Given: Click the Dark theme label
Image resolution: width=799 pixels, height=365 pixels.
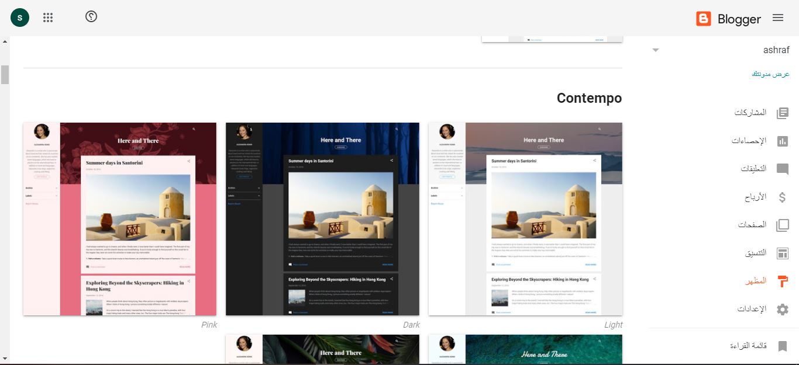Looking at the screenshot, I should pos(411,325).
